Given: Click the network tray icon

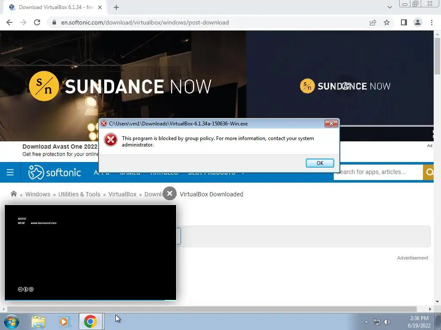Looking at the screenshot, I should pos(376,322).
